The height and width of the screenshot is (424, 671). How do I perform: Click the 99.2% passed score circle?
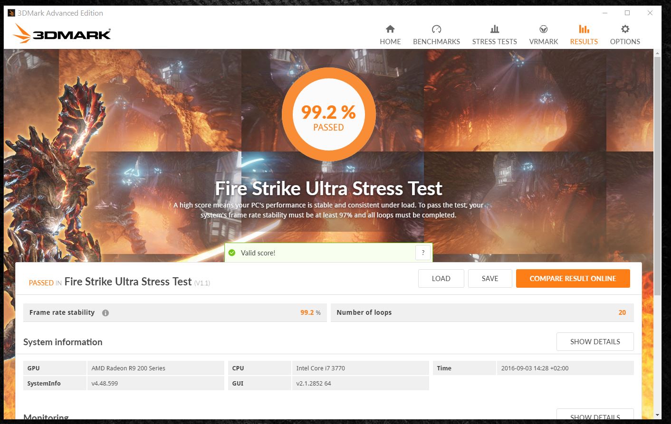click(328, 115)
